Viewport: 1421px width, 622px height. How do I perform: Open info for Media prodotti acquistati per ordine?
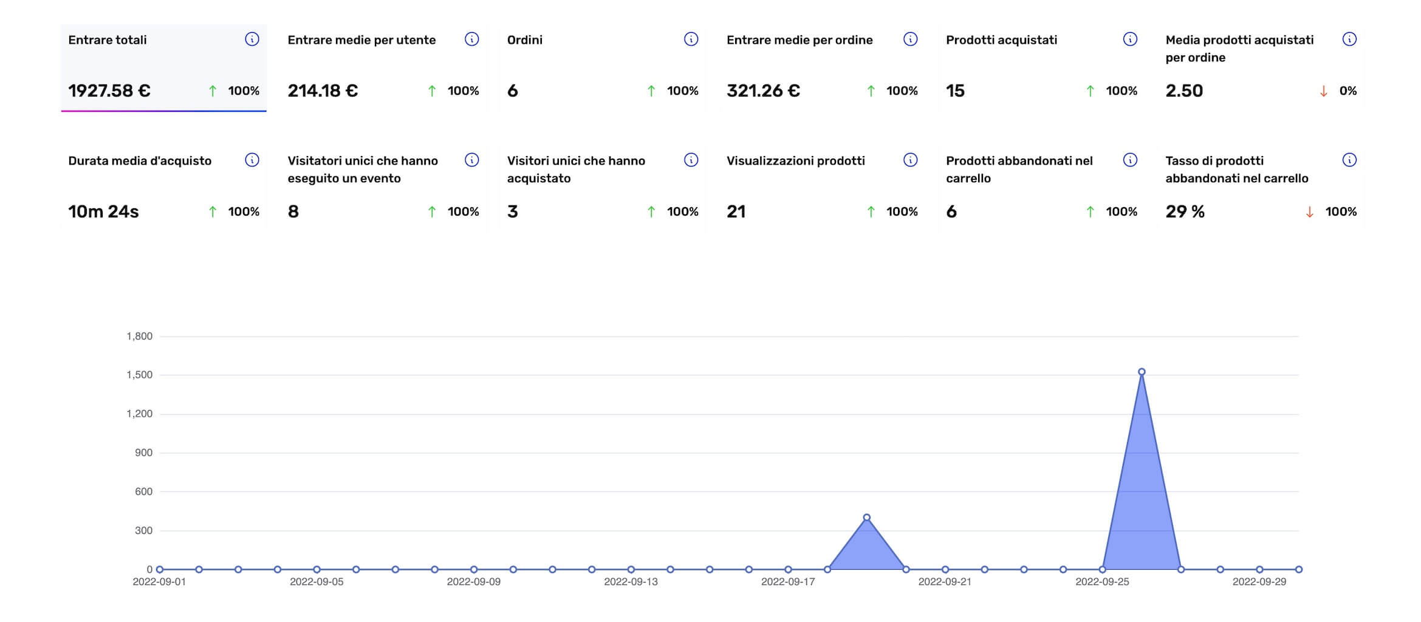pos(1349,39)
